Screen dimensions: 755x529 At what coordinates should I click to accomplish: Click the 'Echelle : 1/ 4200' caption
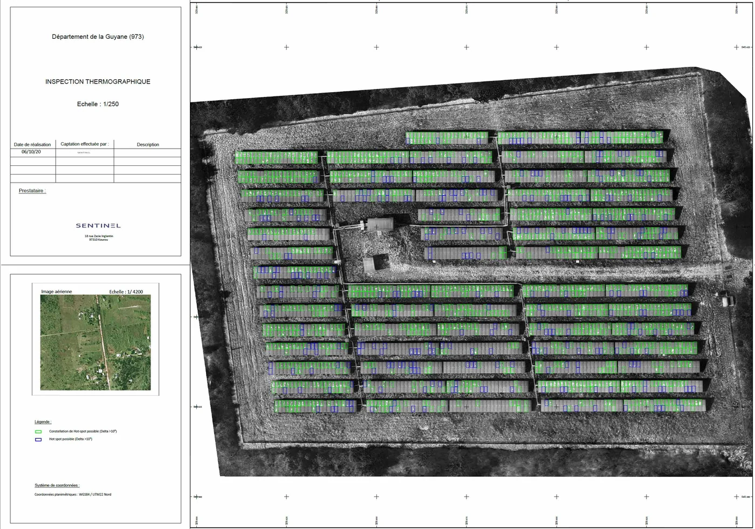[126, 291]
